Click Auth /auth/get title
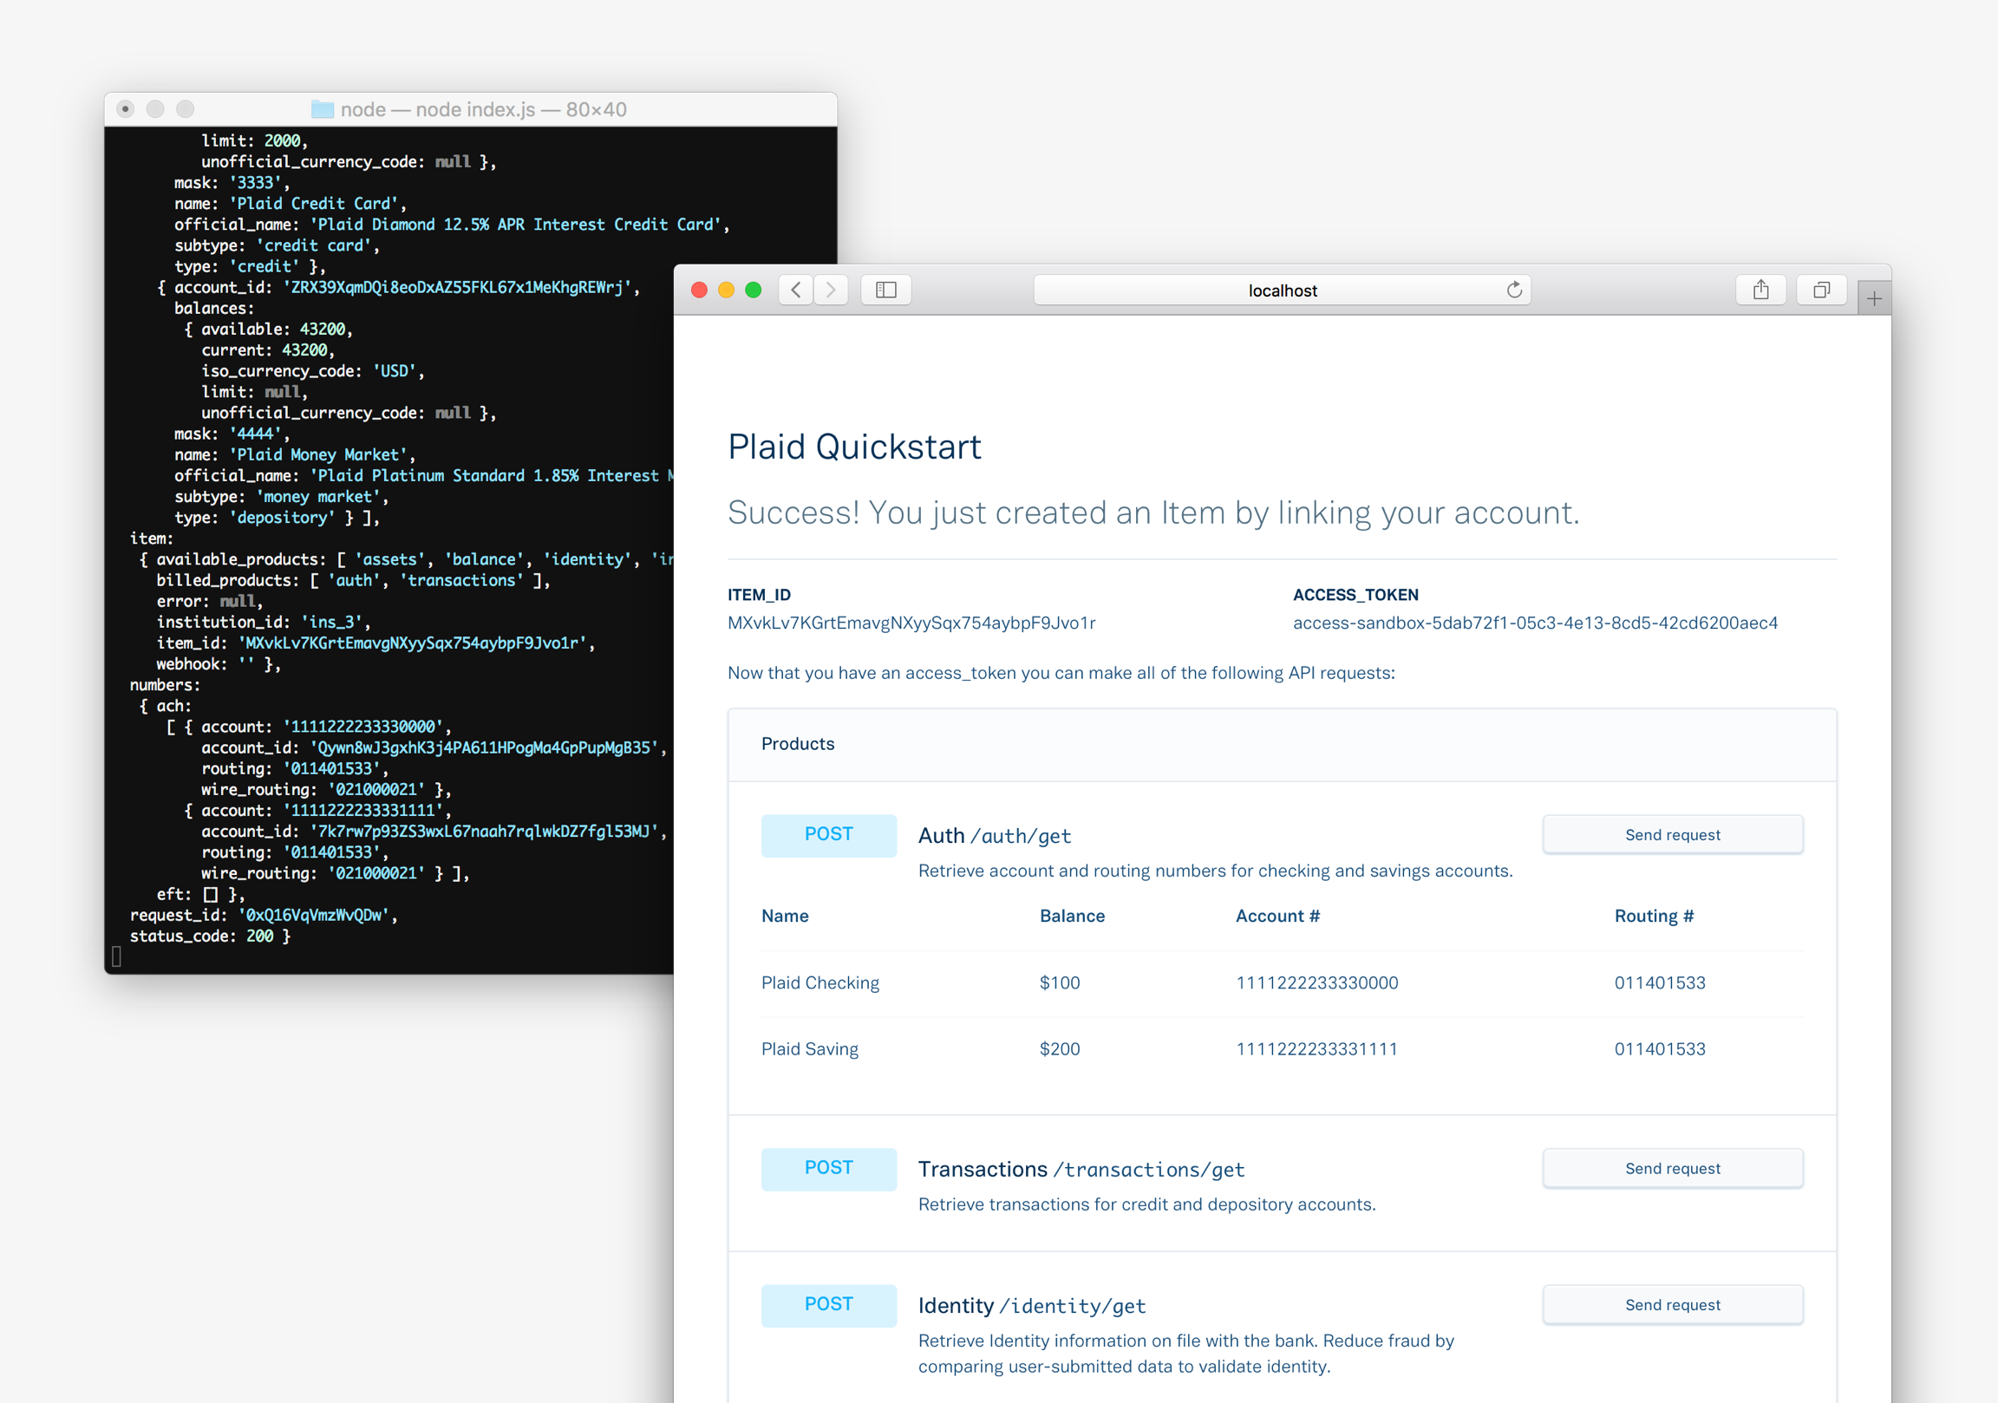Screen dimensions: 1998x1403 [995, 836]
